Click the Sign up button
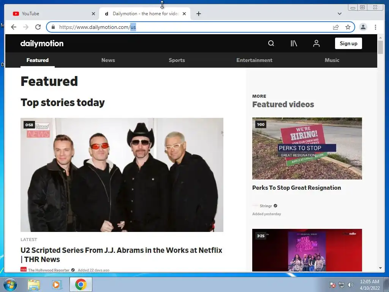 (x=348, y=43)
